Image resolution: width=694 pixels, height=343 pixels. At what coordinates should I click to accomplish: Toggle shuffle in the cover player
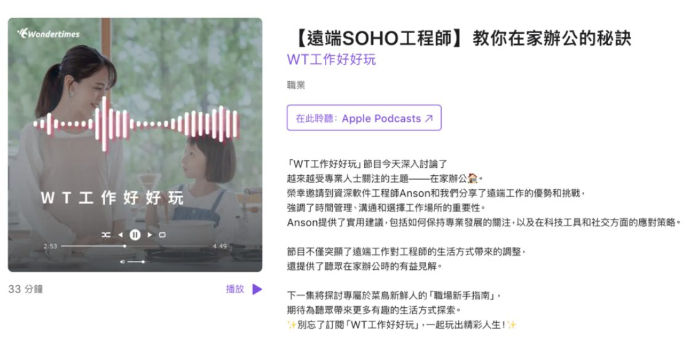106,235
